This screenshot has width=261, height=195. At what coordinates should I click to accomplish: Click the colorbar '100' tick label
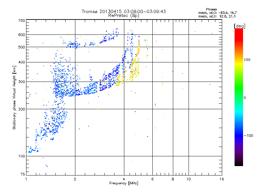coord(247,60)
